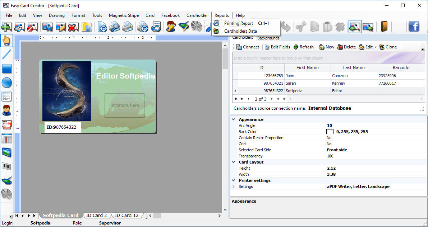Open the yellow card folder icon
The image size is (428, 227).
pyautogui.click(x=87, y=27)
